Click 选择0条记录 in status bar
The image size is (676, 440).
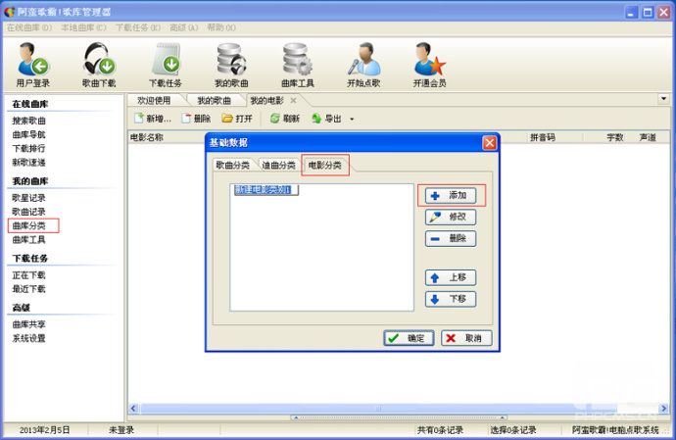pyautogui.click(x=513, y=430)
